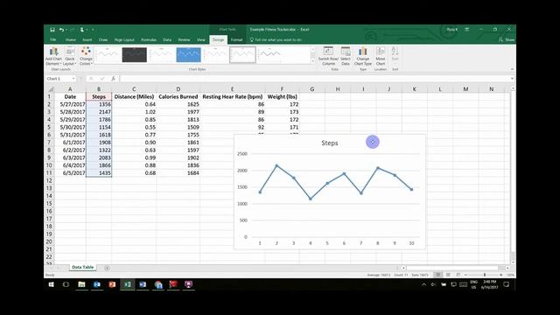Open Word from the taskbar
This screenshot has width=560, height=315.
pyautogui.click(x=143, y=284)
